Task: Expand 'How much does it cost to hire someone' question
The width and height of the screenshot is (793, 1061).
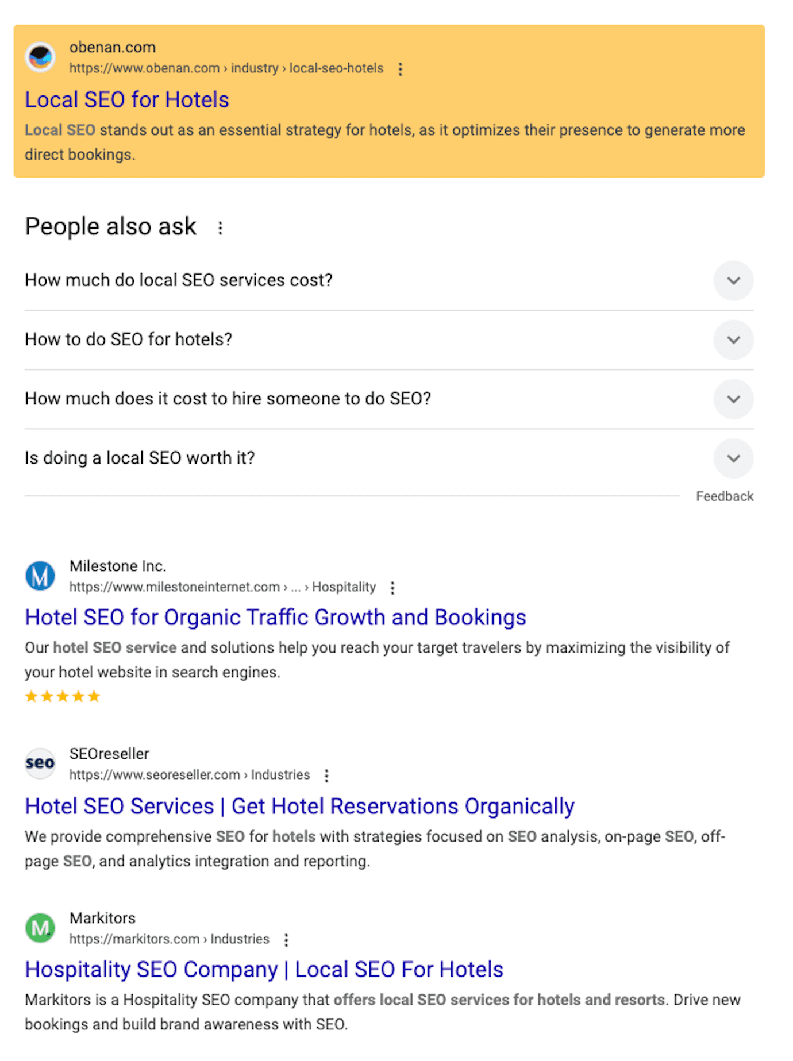Action: (x=733, y=399)
